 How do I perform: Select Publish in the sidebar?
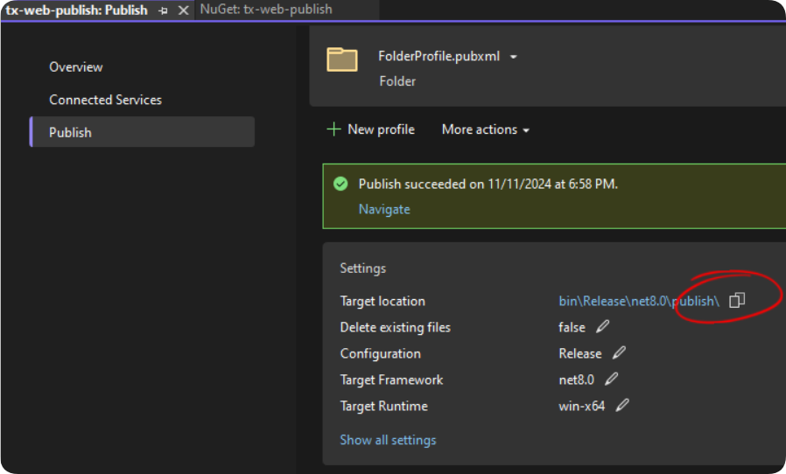[143, 132]
